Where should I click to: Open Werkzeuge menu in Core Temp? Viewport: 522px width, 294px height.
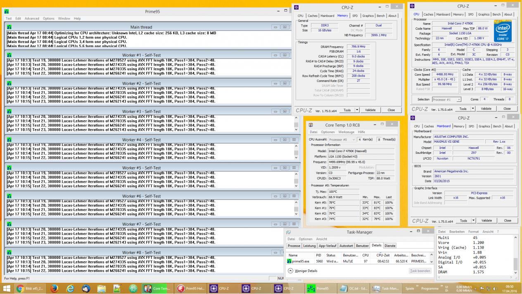coord(346,132)
